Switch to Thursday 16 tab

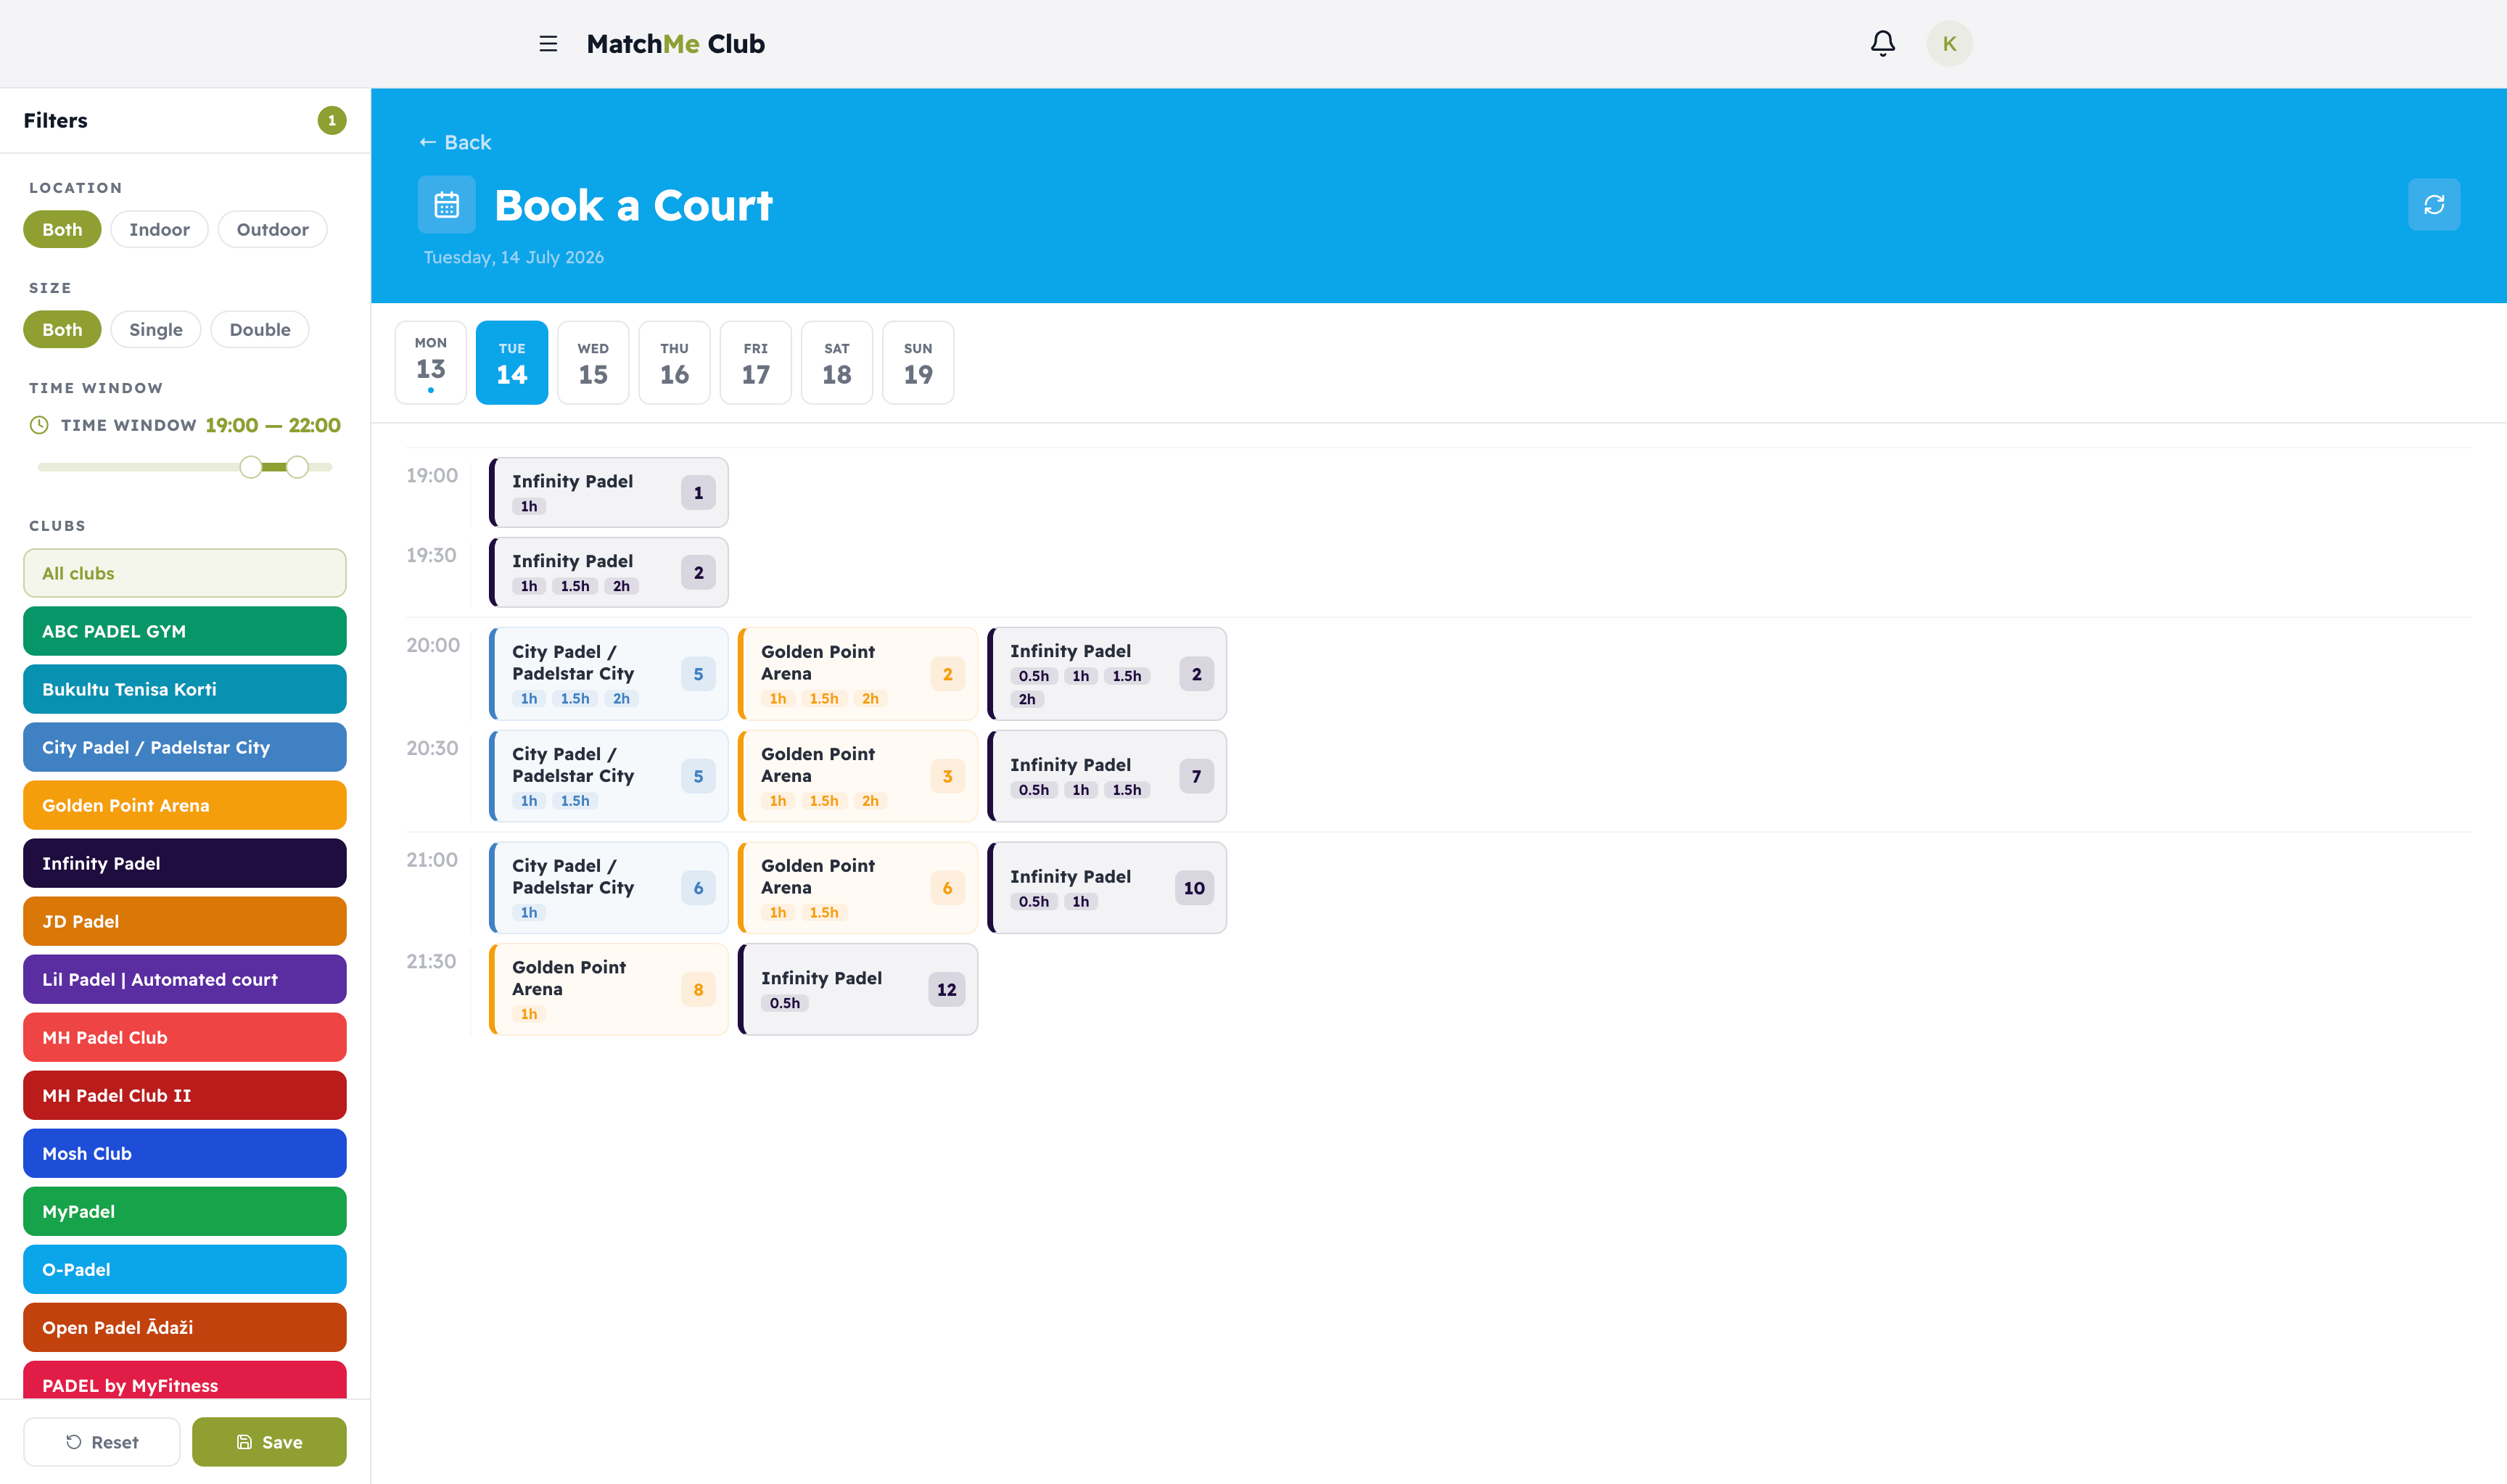(674, 362)
